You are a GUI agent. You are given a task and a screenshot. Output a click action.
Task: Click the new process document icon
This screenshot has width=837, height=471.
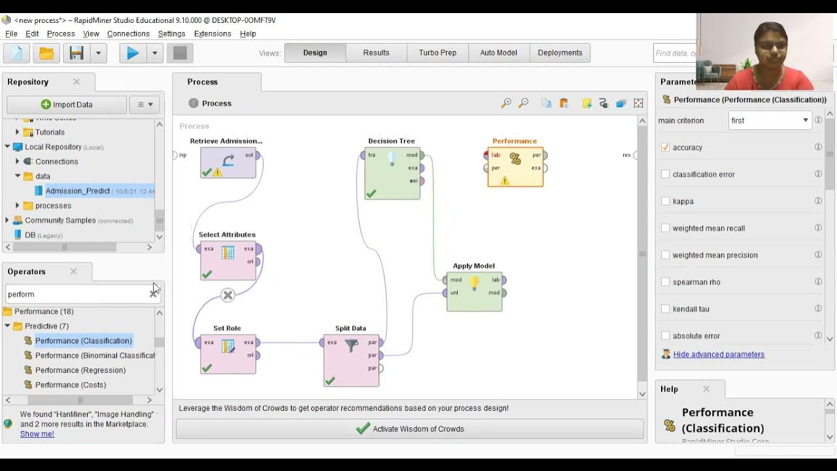[17, 53]
